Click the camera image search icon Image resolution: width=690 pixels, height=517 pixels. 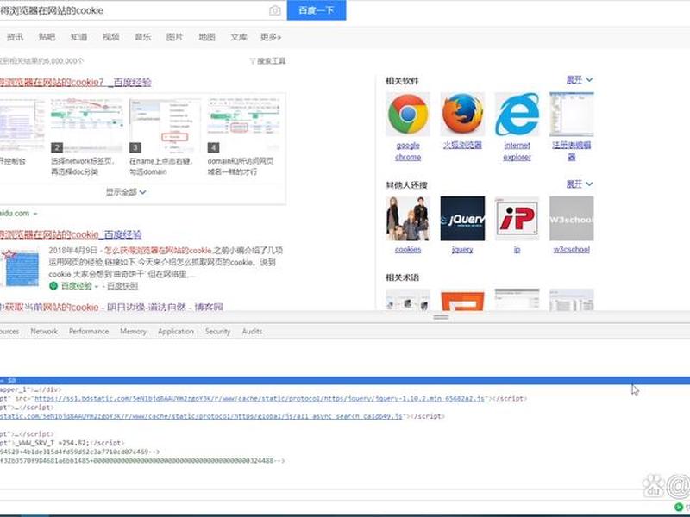click(275, 10)
